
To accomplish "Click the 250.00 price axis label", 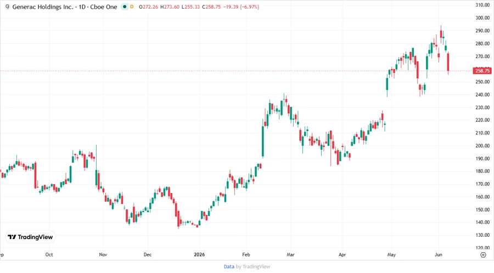I will pos(482,82).
